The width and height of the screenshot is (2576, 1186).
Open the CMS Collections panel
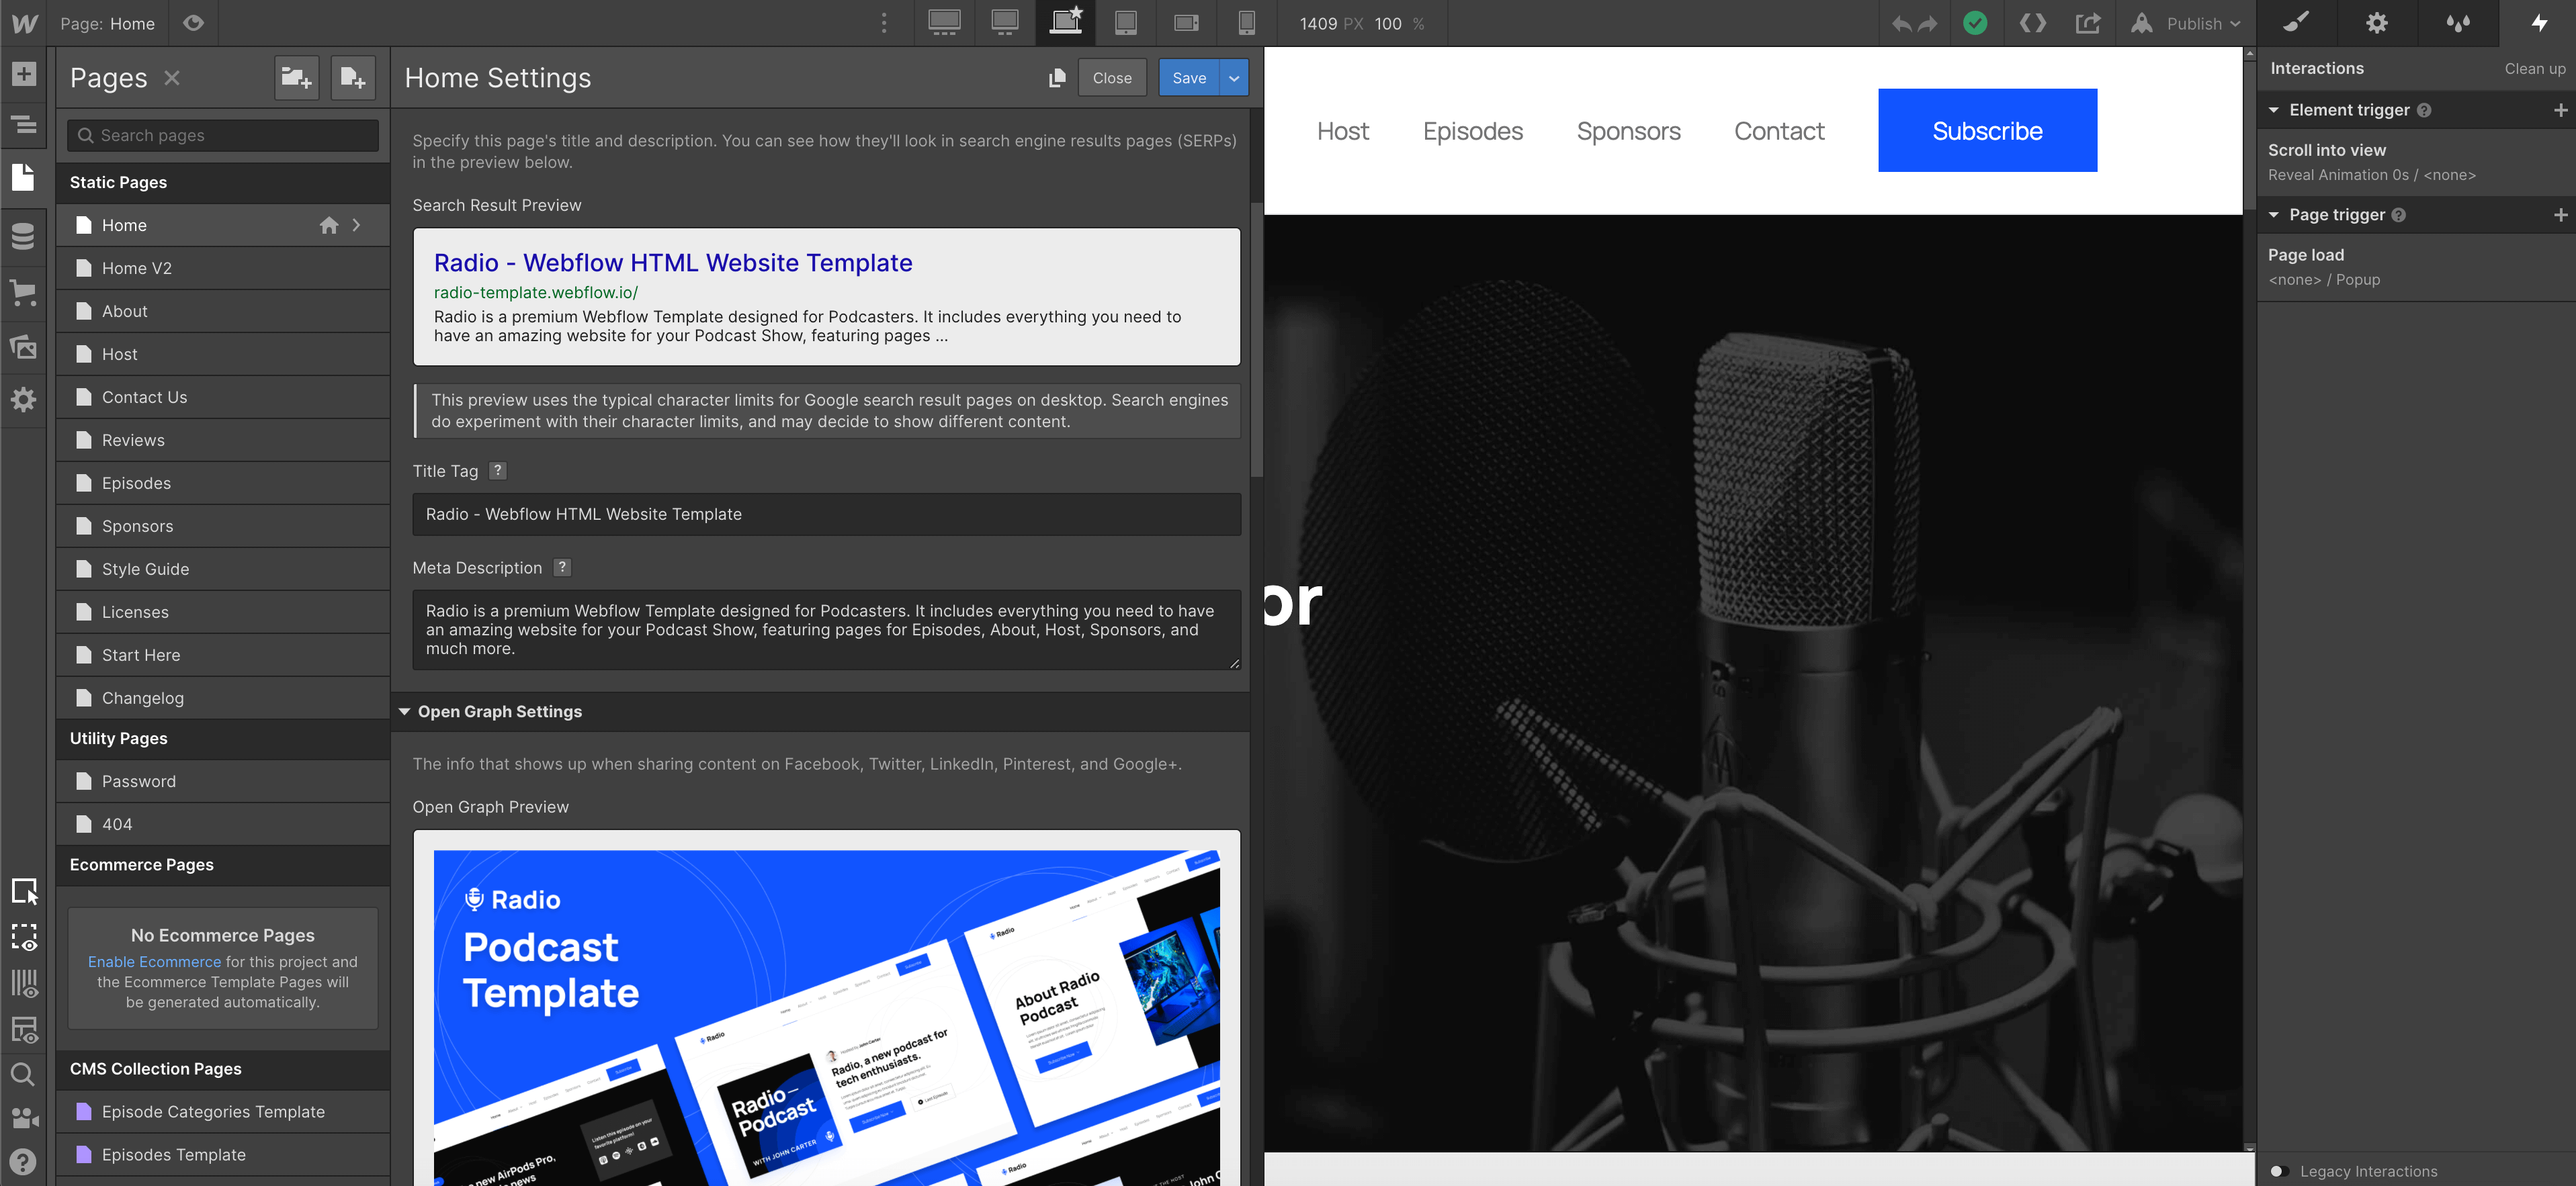24,237
